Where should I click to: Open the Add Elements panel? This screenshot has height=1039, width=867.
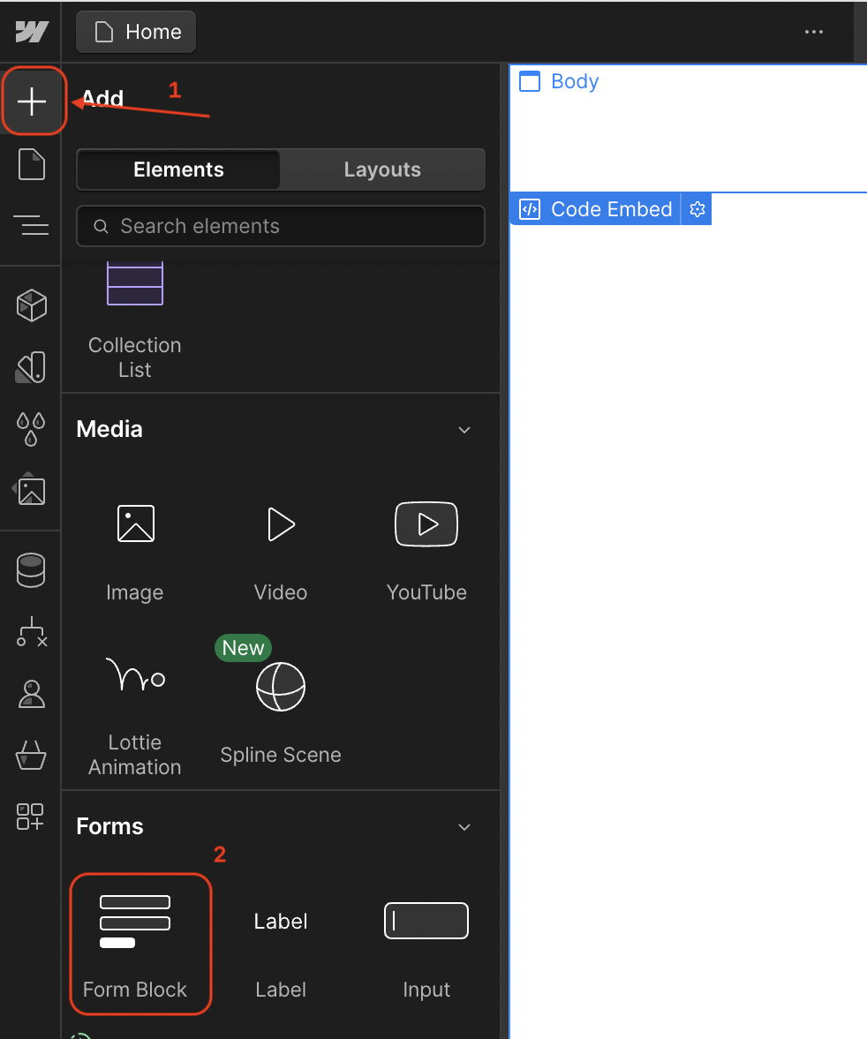pyautogui.click(x=32, y=101)
